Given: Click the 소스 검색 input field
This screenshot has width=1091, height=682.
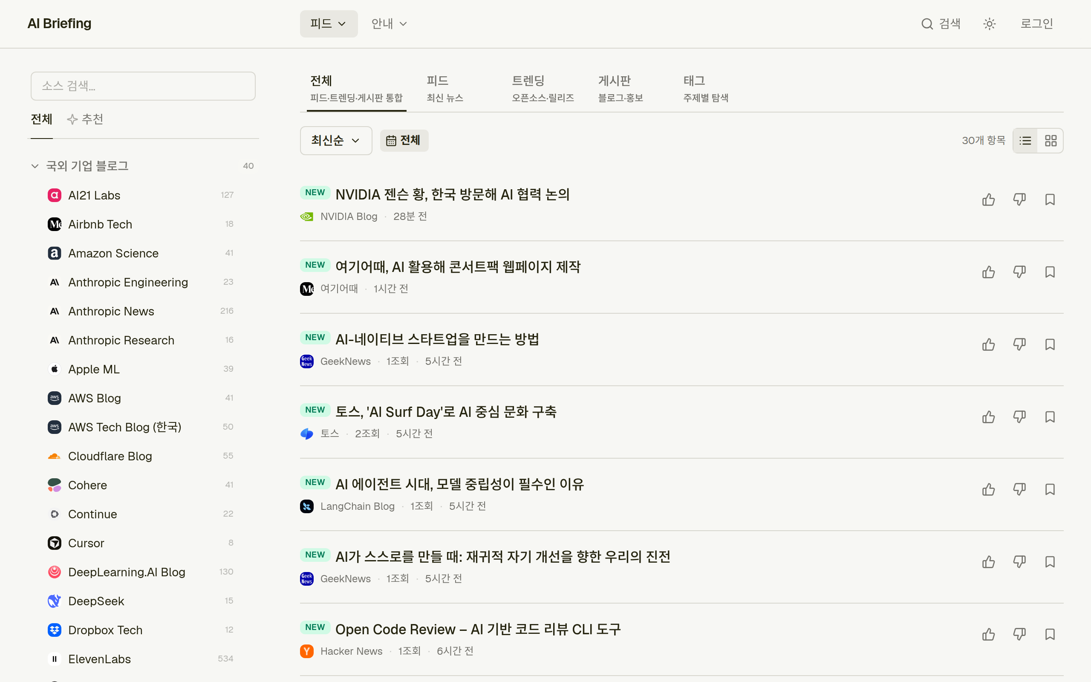Looking at the screenshot, I should (x=143, y=86).
